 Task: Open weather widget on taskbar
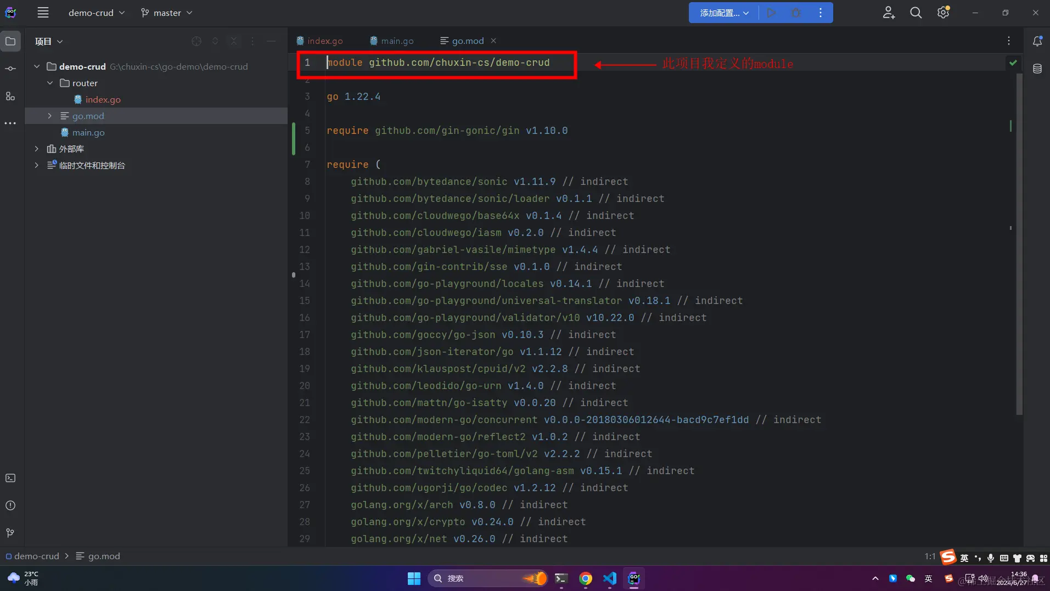coord(23,578)
